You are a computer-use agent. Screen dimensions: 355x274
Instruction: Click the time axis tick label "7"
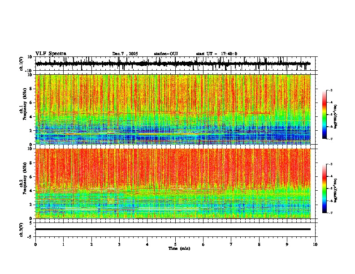[x=231, y=244]
